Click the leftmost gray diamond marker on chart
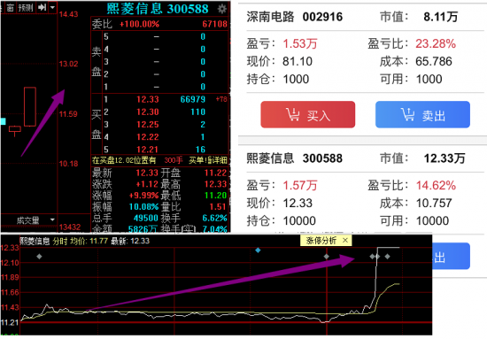The image size is (487, 339). [39, 257]
